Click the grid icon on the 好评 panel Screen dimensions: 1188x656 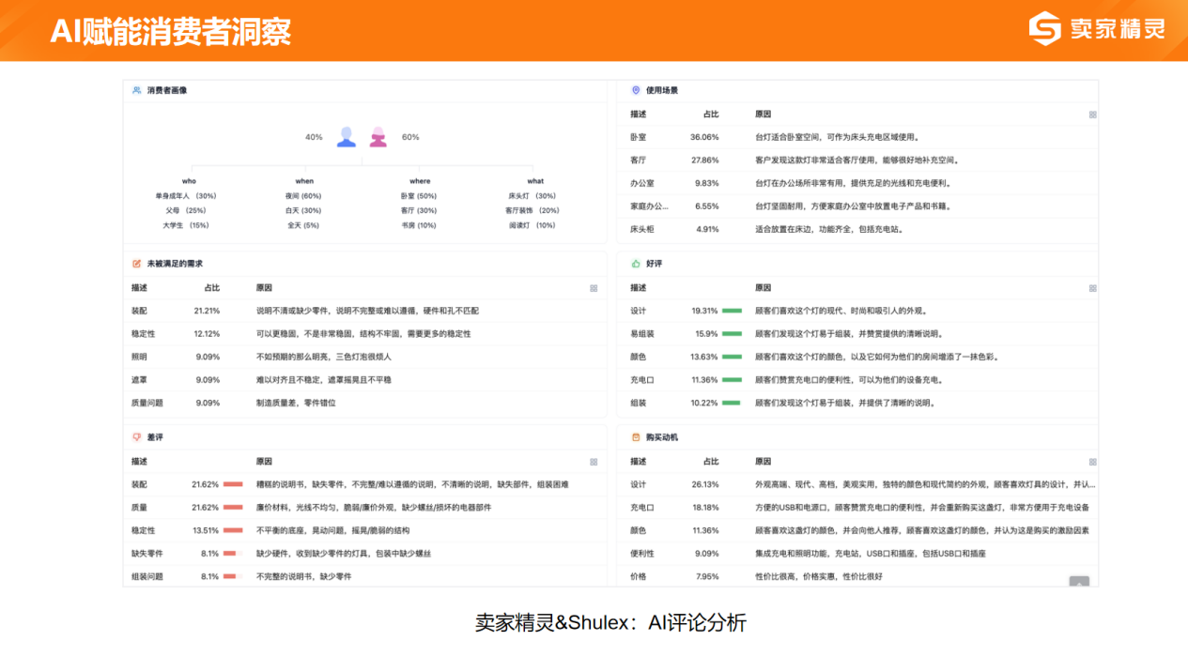(1092, 286)
